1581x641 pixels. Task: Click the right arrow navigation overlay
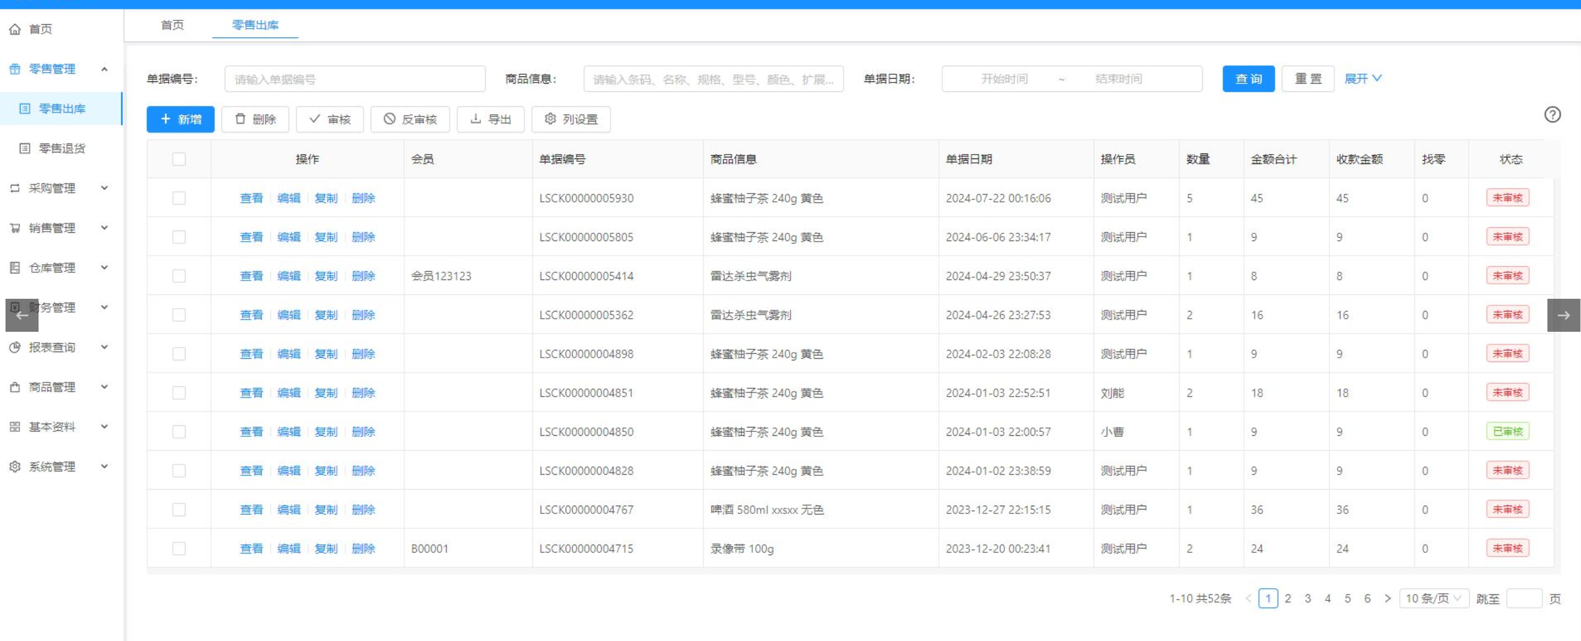coord(1563,315)
